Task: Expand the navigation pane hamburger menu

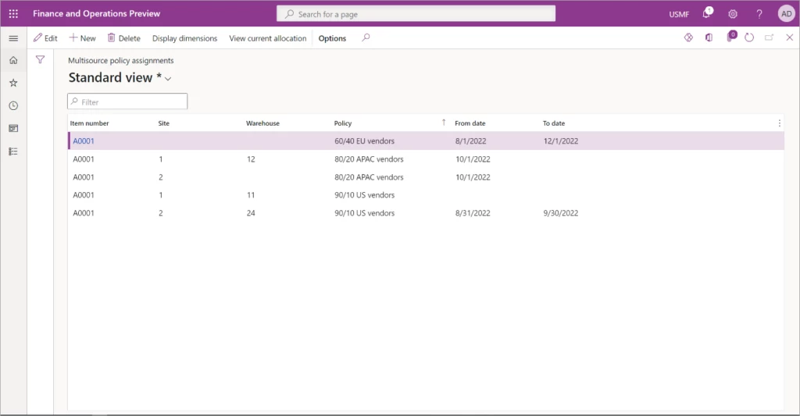Action: point(14,38)
